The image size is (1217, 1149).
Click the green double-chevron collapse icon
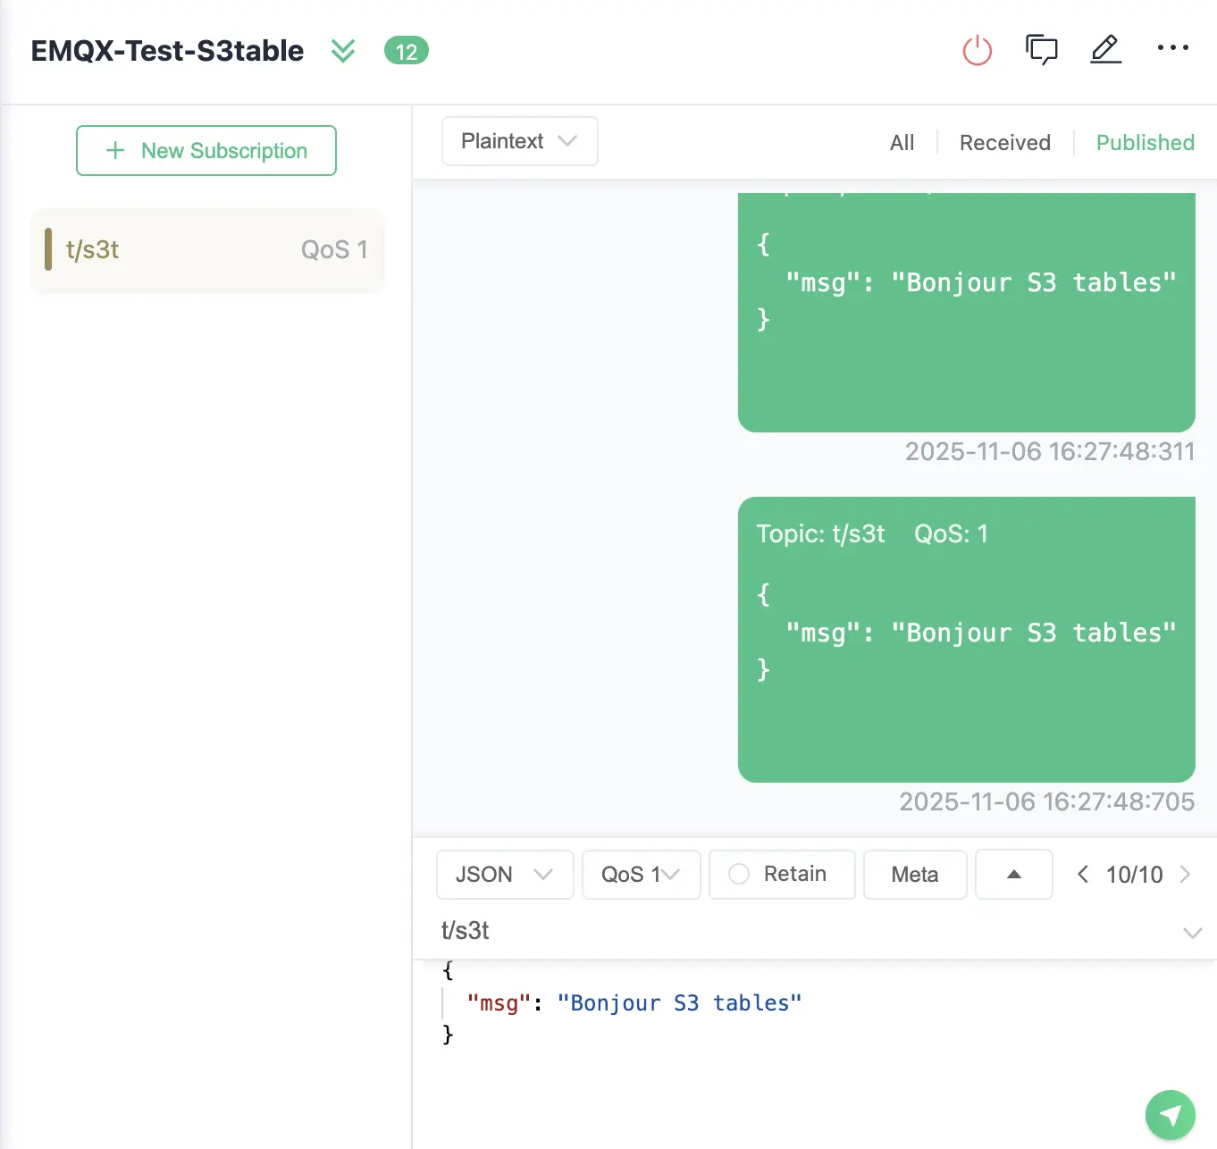(343, 51)
